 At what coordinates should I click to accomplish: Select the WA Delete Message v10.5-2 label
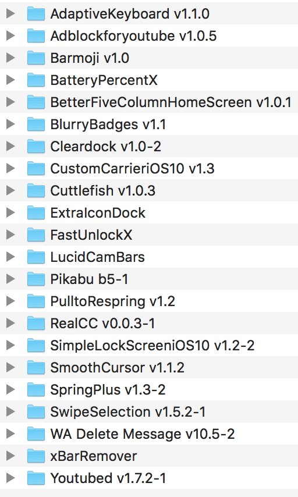pyautogui.click(x=143, y=434)
